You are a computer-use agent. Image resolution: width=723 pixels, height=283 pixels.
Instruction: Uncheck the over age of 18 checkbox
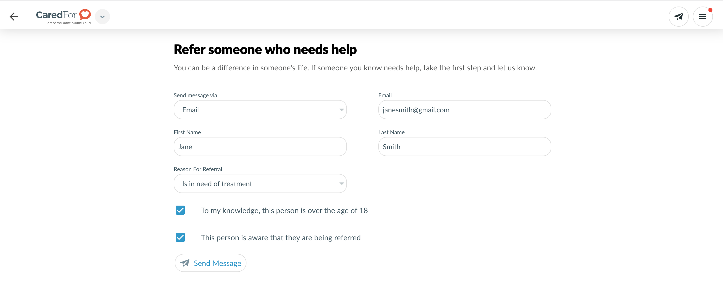click(180, 210)
